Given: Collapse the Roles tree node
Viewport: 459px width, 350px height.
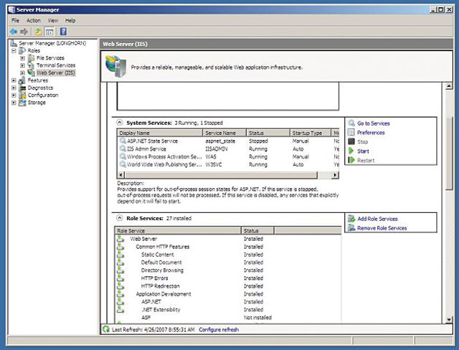Looking at the screenshot, I should pyautogui.click(x=14, y=51).
